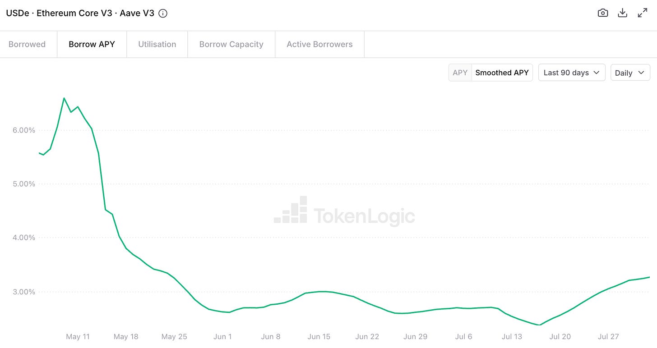The height and width of the screenshot is (348, 657).
Task: Open the Daily interval dropdown
Action: [630, 73]
